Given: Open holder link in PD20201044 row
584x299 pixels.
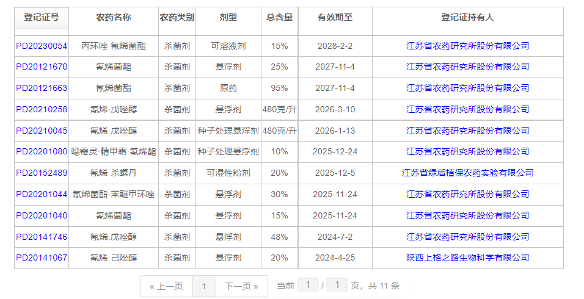Looking at the screenshot, I should tap(468, 194).
